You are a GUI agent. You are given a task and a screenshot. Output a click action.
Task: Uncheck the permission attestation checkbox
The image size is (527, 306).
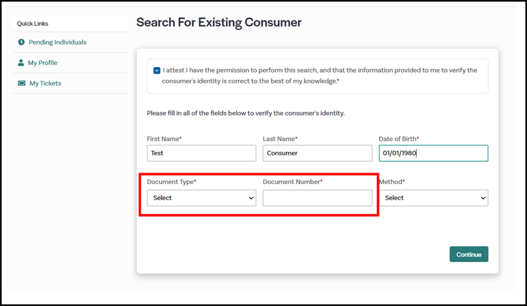(156, 70)
